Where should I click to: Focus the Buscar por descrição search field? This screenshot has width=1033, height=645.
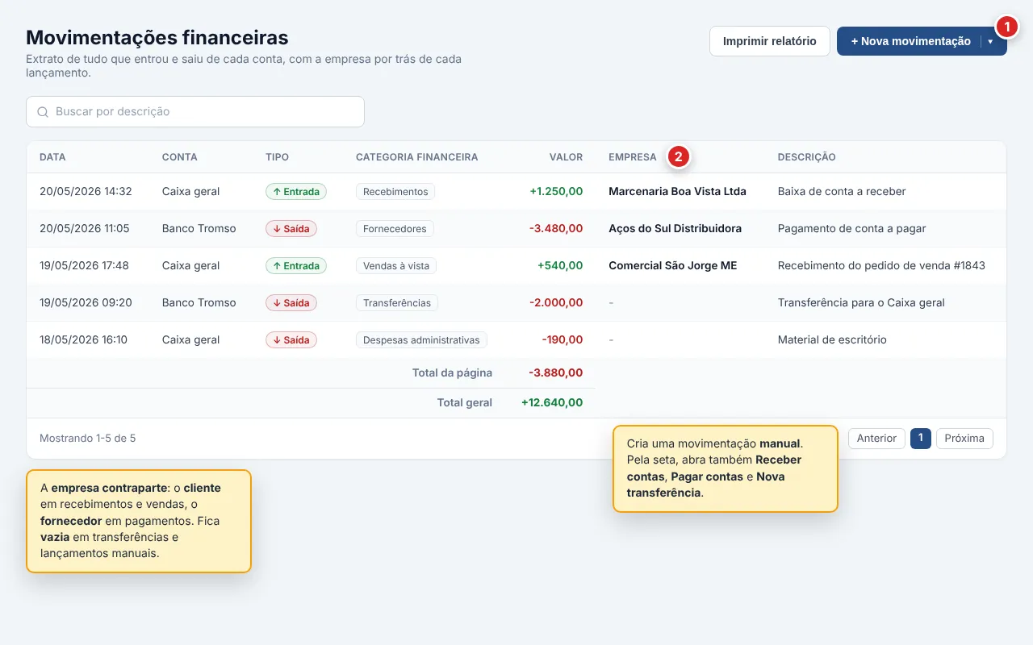195,112
